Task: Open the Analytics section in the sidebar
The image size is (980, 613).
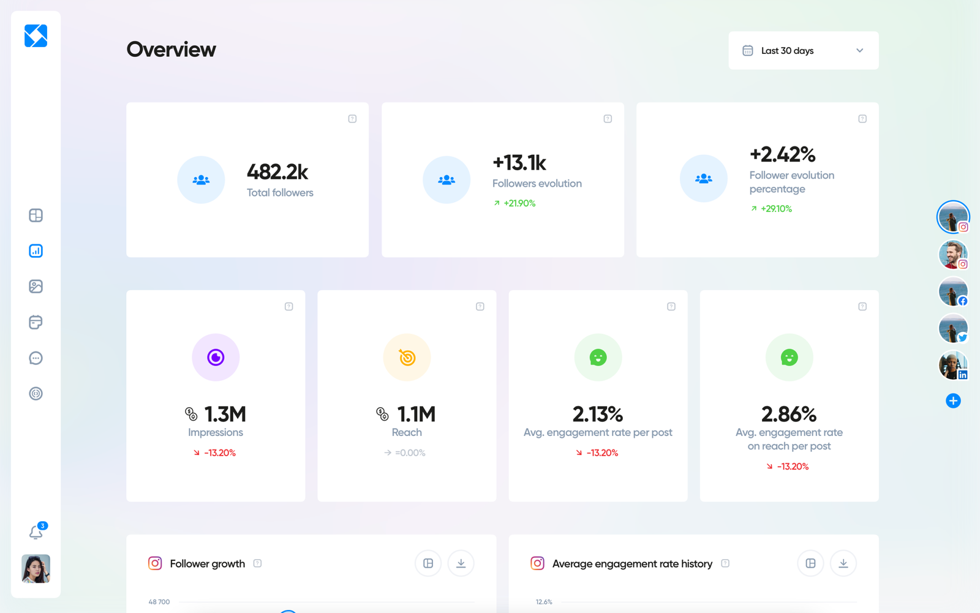Action: tap(36, 250)
